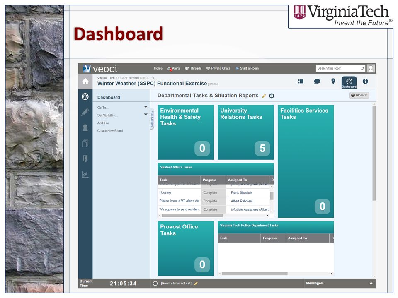Edit dashboard title with pencil icon

(264, 96)
